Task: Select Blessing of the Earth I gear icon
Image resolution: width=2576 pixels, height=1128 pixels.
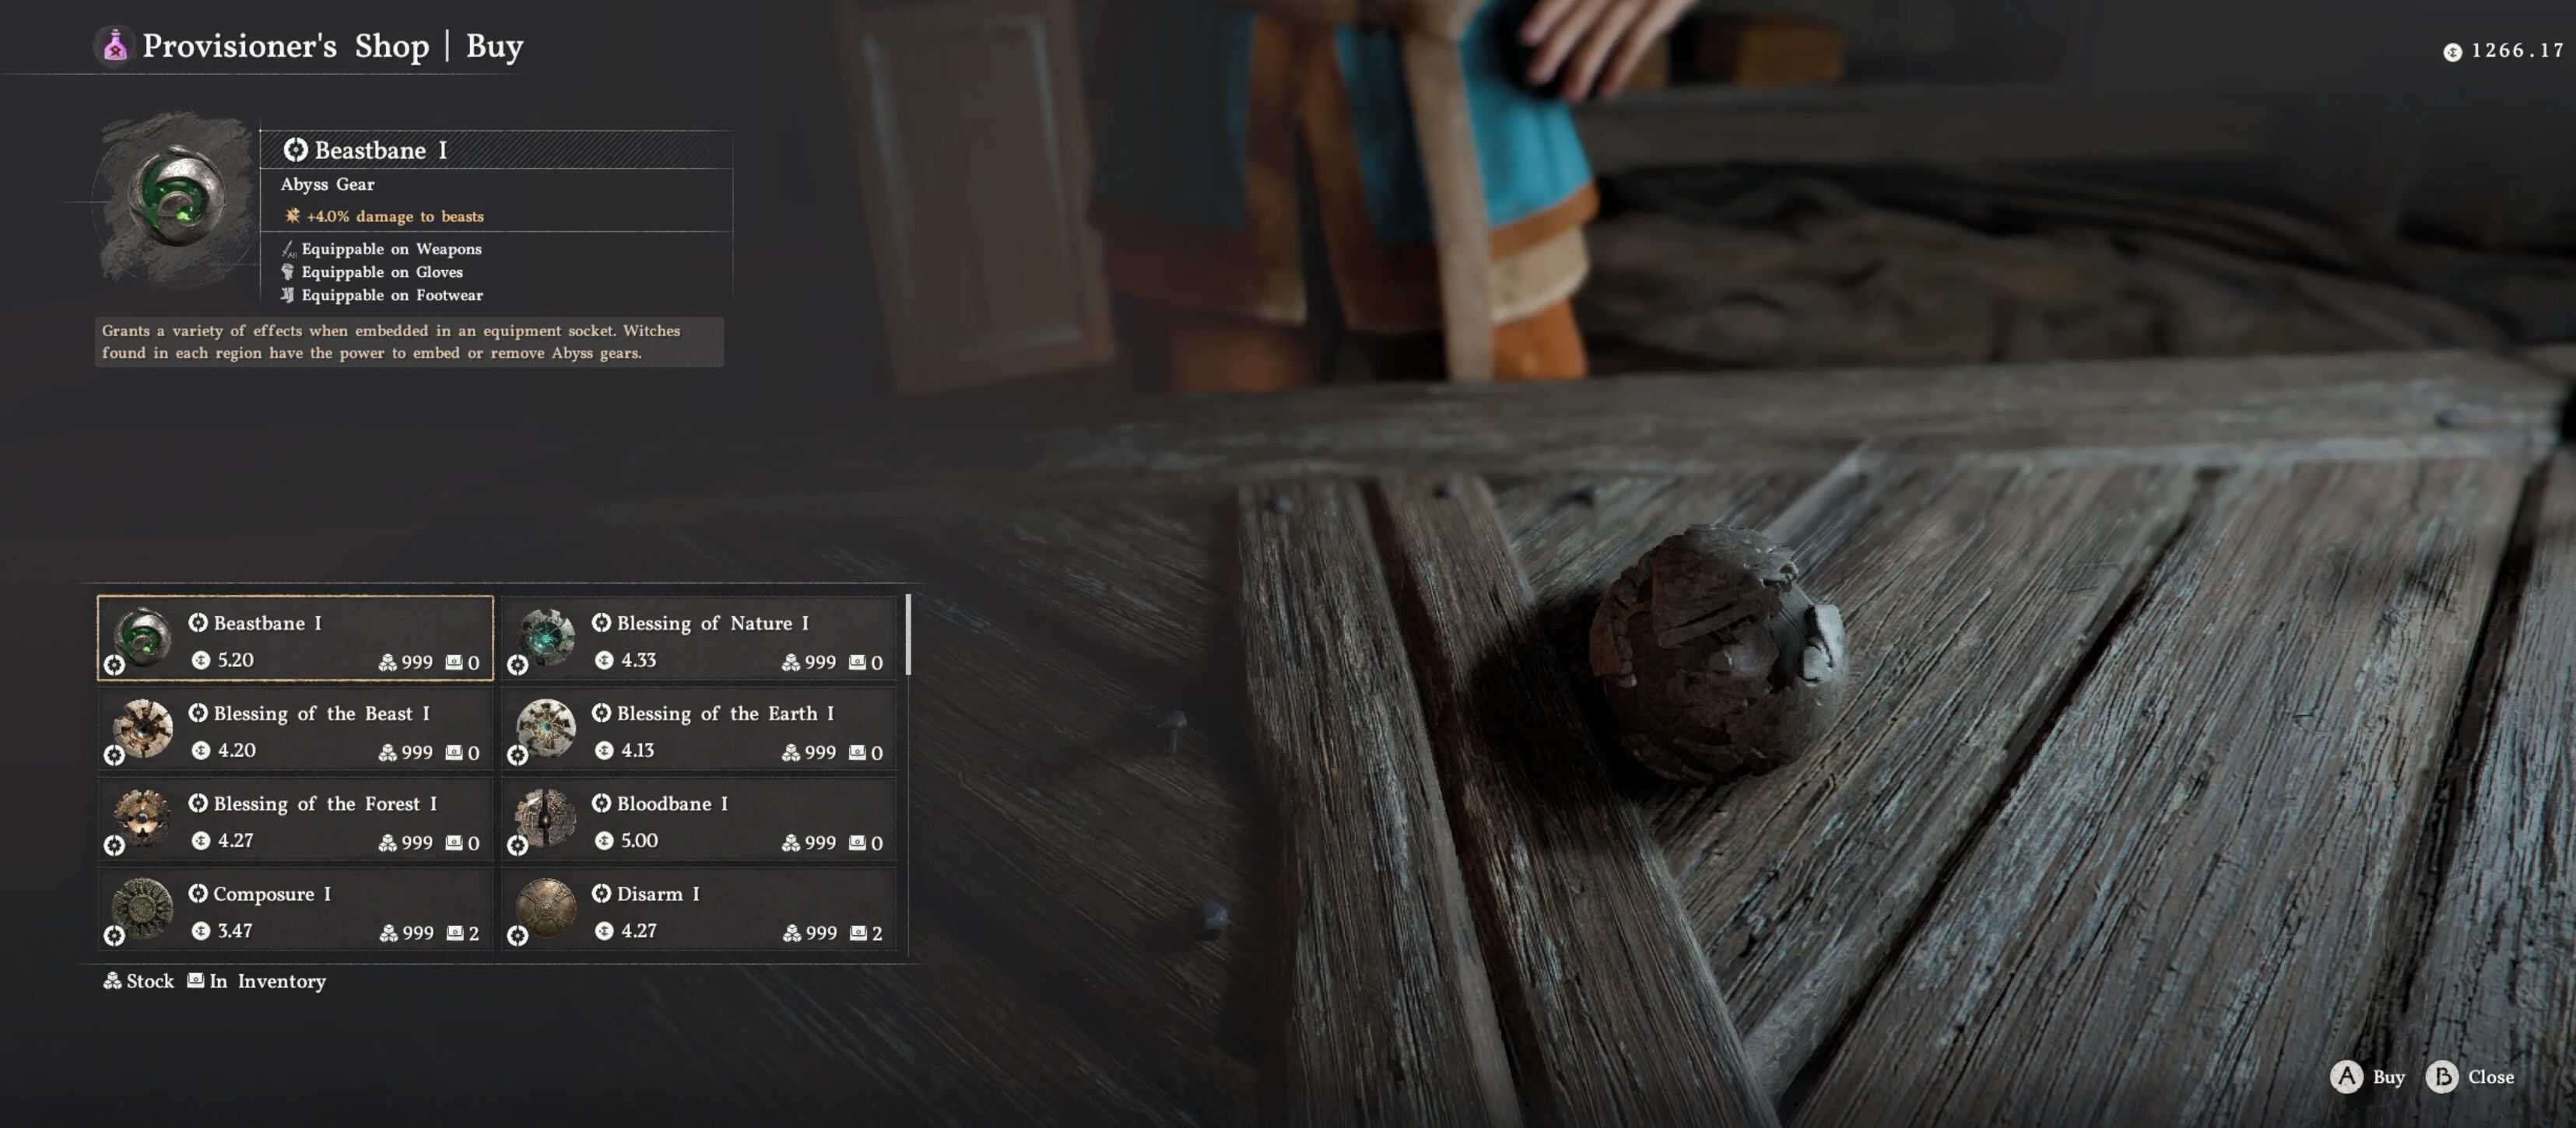Action: tap(546, 728)
